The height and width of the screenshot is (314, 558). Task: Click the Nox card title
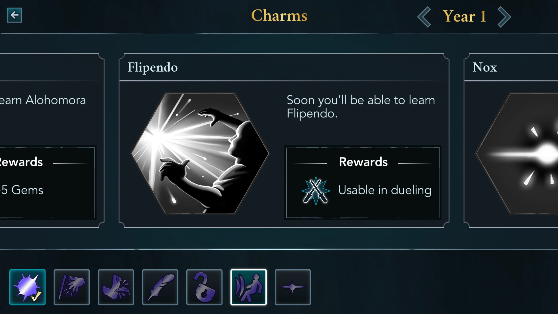click(485, 68)
